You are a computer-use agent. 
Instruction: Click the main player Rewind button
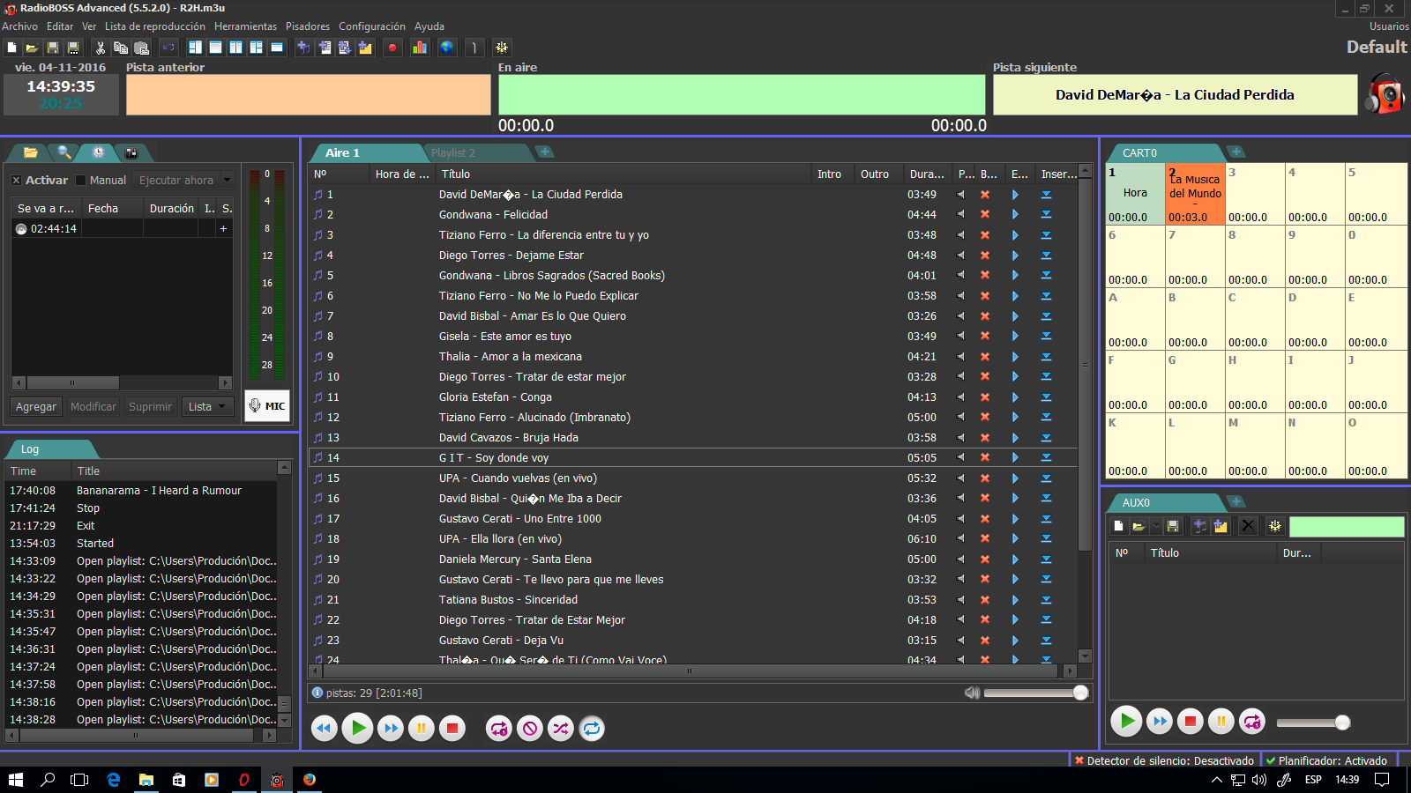coord(324,728)
